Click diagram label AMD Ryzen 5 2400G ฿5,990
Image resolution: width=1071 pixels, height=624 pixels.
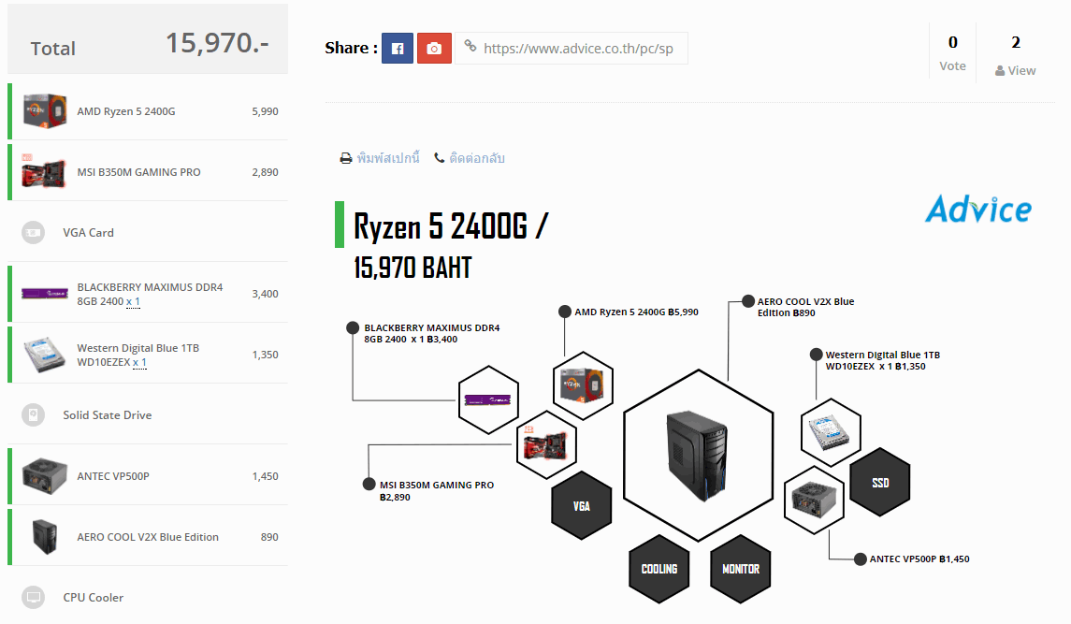(x=637, y=312)
